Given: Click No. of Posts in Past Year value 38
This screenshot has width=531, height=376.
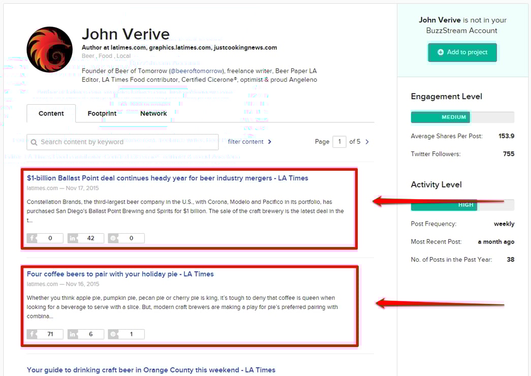Looking at the screenshot, I should coord(510,260).
